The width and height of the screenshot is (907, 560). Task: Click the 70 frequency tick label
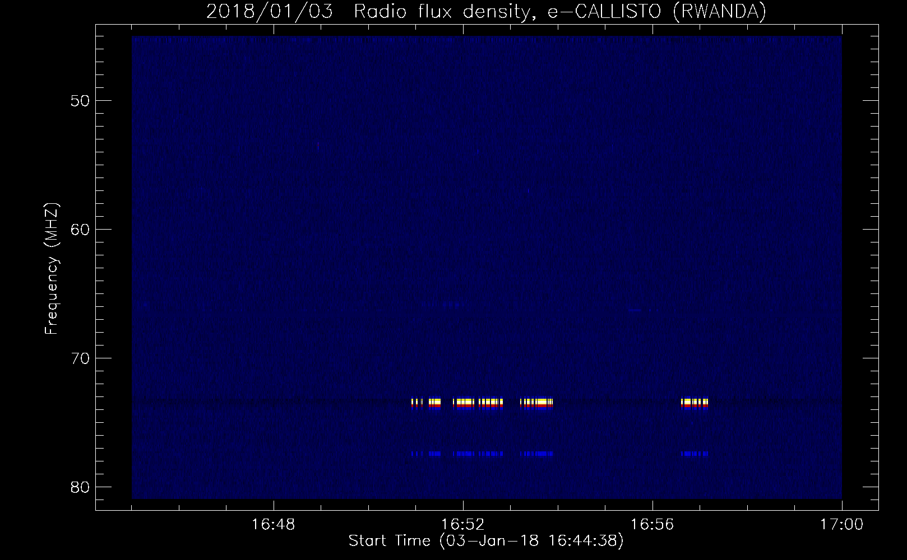81,358
